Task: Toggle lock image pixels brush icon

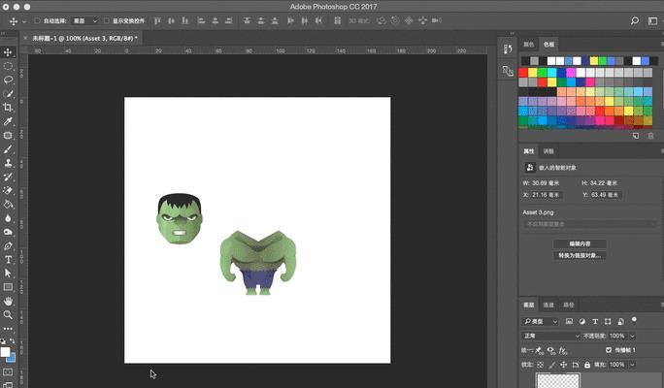Action: 551,365
